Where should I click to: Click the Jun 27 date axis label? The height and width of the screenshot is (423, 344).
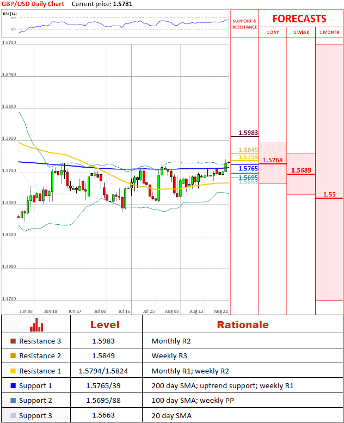tap(75, 311)
